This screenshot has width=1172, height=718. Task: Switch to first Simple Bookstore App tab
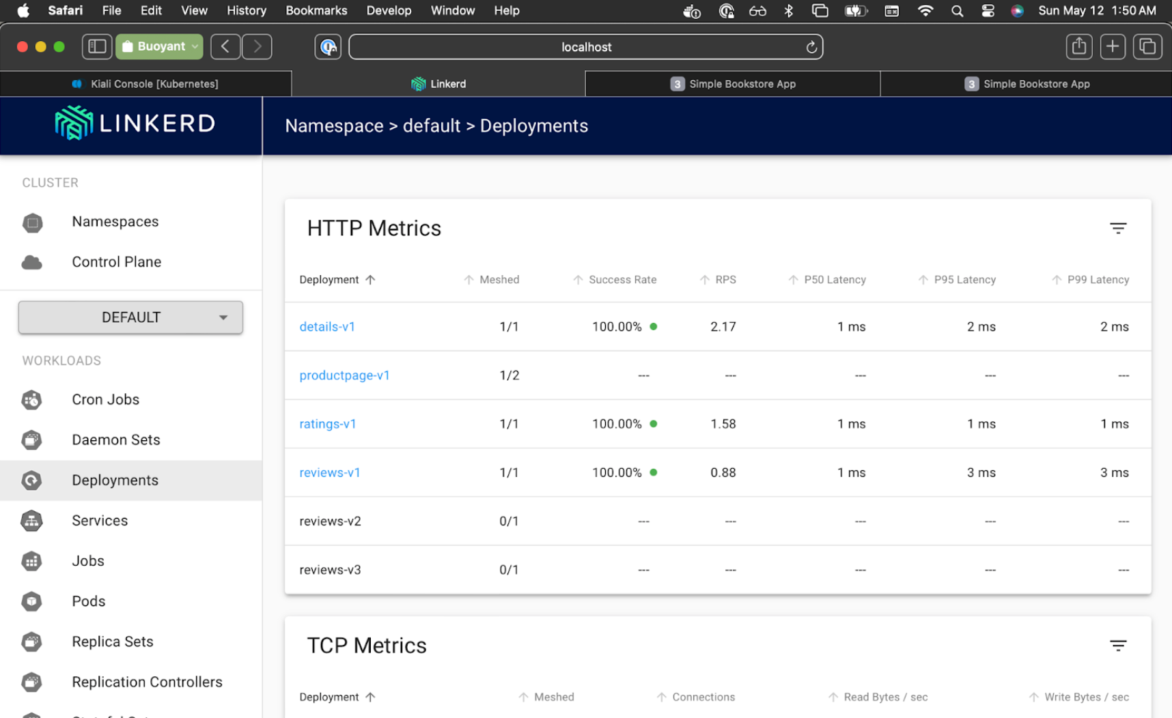point(733,84)
